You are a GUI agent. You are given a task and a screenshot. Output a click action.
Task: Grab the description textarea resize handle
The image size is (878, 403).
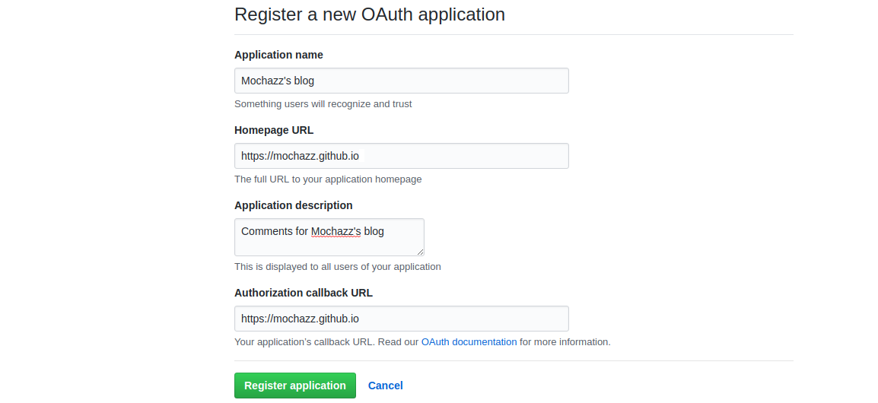coord(421,252)
